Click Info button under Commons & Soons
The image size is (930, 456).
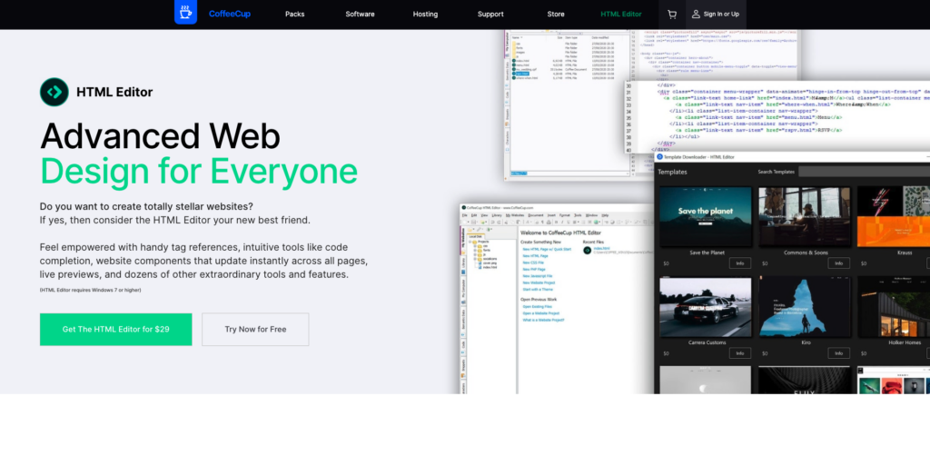point(838,263)
